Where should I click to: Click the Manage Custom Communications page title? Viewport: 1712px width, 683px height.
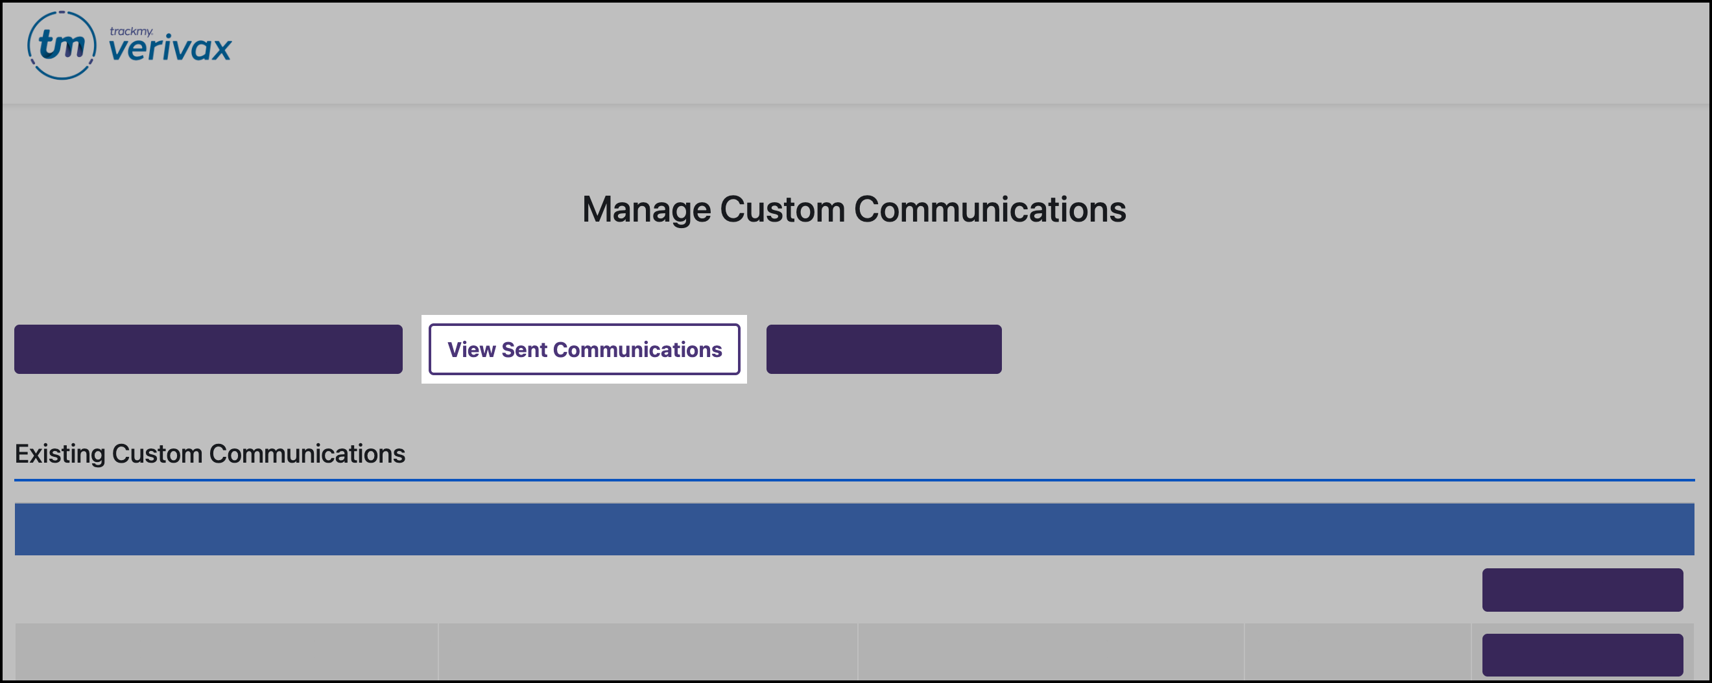(x=855, y=209)
